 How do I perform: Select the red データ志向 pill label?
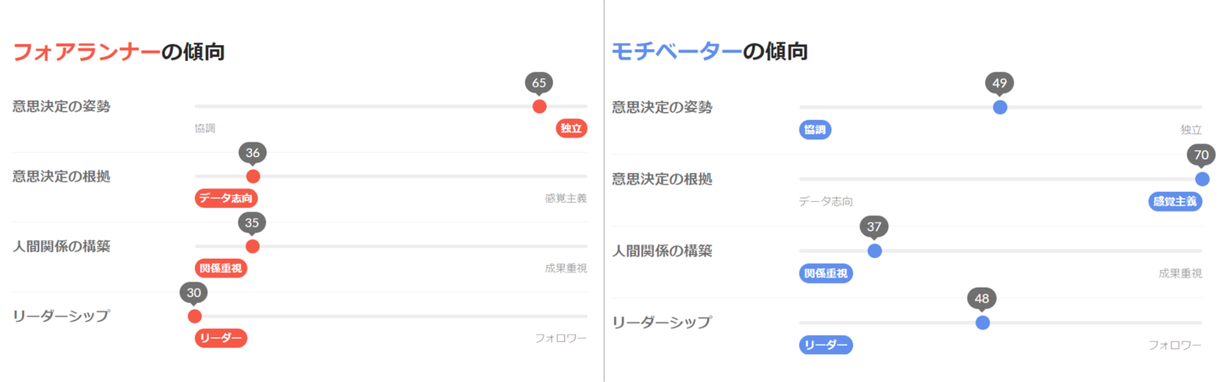(226, 199)
